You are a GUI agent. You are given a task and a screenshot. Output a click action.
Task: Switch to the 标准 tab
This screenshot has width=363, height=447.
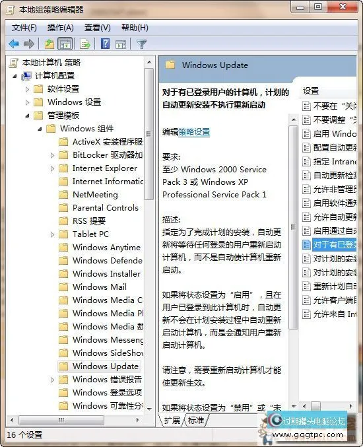pyautogui.click(x=196, y=420)
